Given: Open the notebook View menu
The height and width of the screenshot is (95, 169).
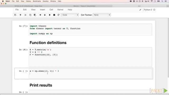Looking at the screenshot, I should pos(33,10).
